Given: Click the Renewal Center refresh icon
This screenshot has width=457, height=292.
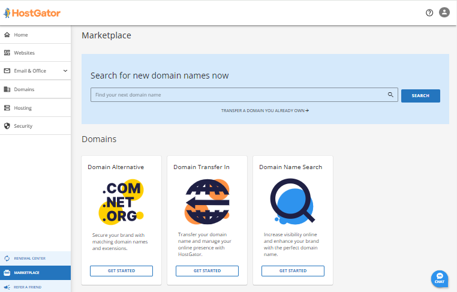Looking at the screenshot, I should click(7, 258).
